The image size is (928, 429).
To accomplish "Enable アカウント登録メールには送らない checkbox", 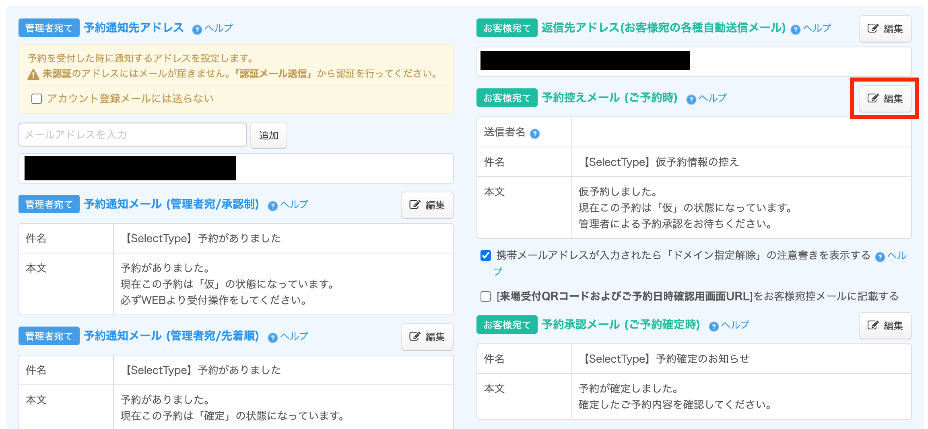I will pyautogui.click(x=37, y=99).
